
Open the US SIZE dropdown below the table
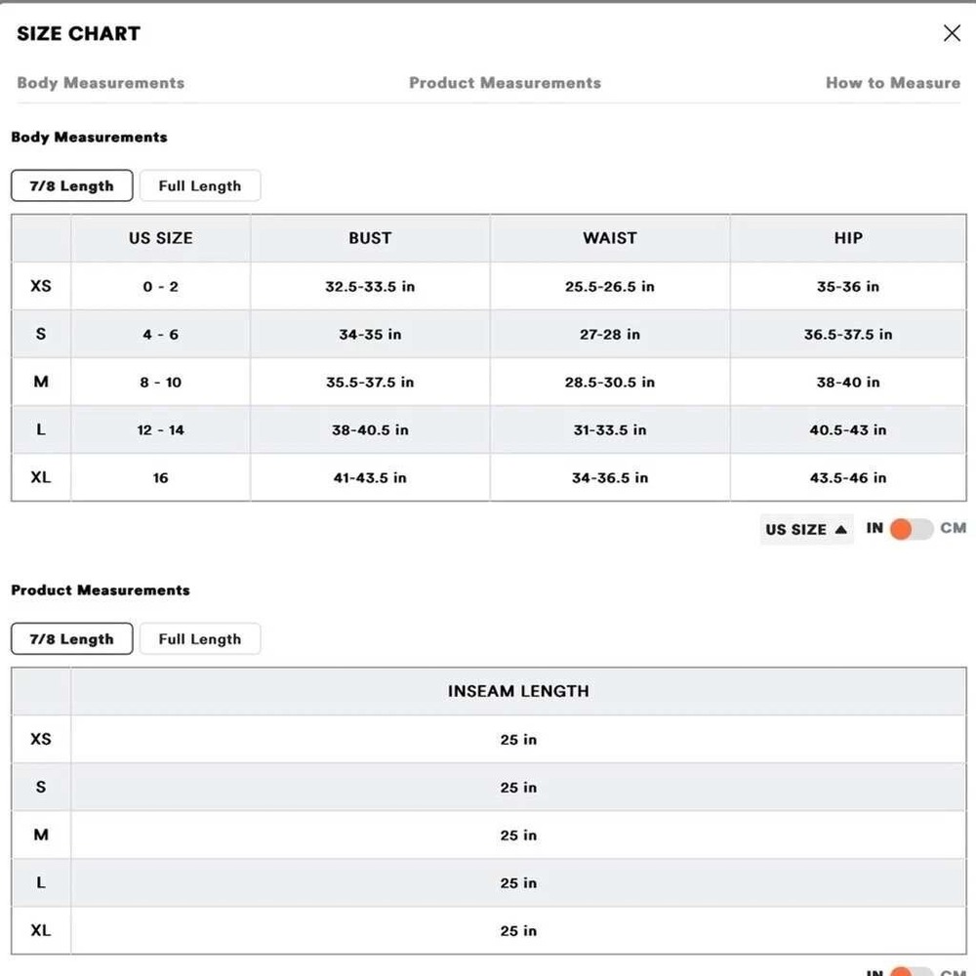point(806,529)
